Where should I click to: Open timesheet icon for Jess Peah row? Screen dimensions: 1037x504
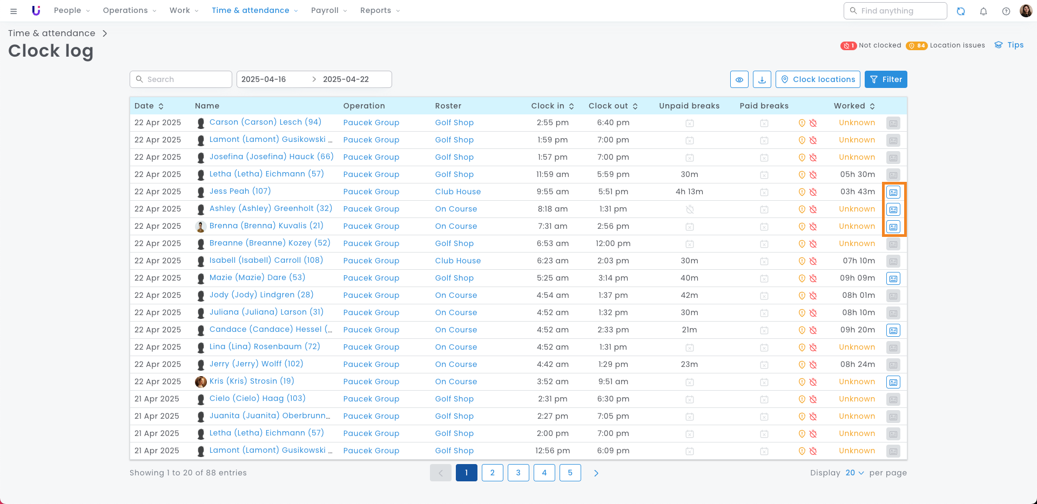pos(893,192)
